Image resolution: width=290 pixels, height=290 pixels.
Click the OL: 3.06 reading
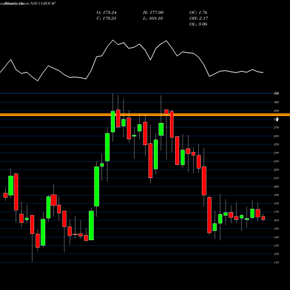(x=198, y=24)
